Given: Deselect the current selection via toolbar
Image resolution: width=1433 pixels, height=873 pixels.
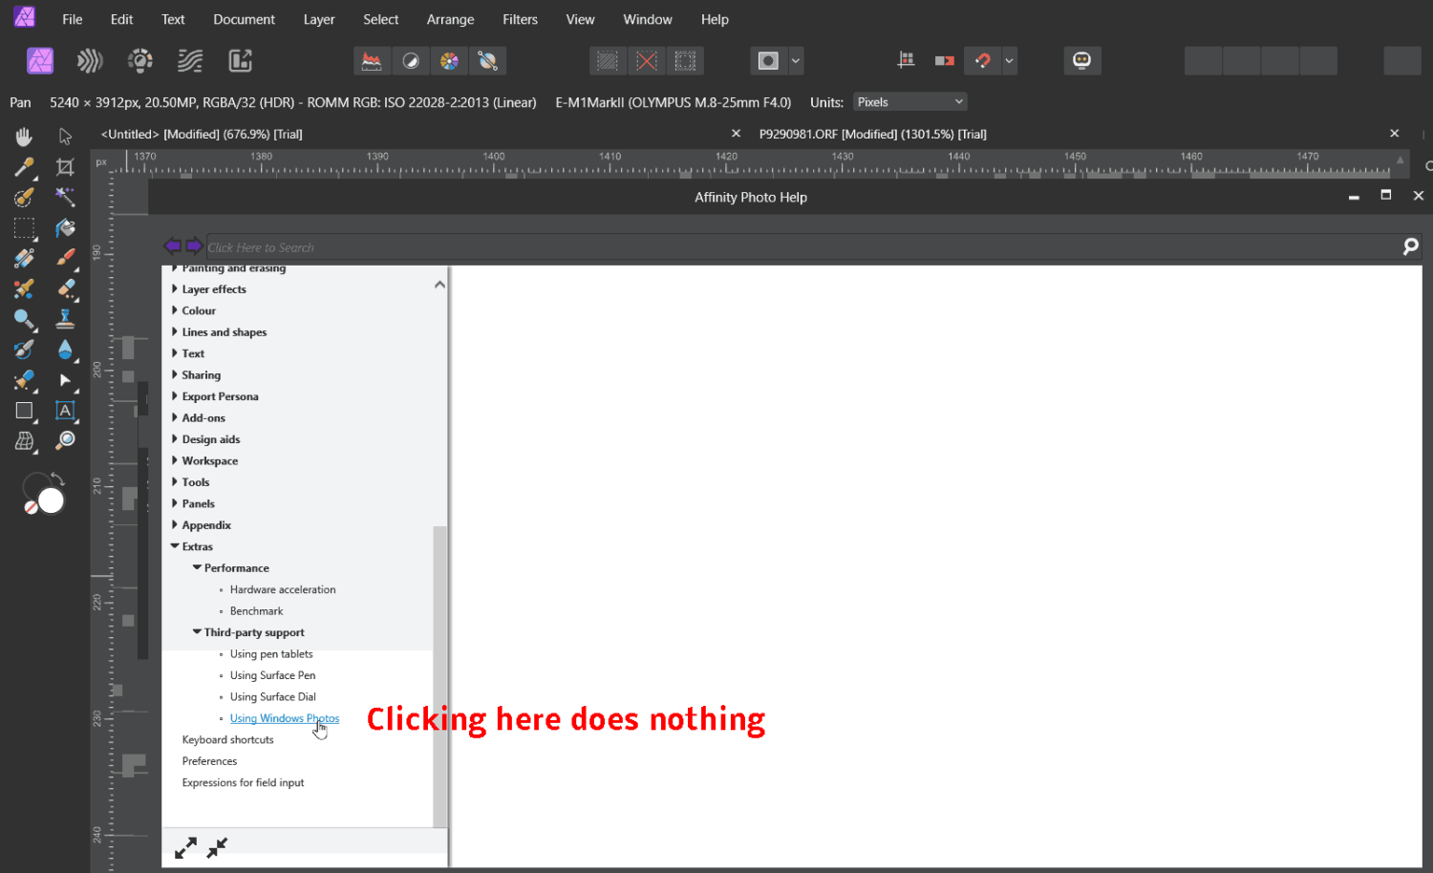Looking at the screenshot, I should click(x=647, y=60).
